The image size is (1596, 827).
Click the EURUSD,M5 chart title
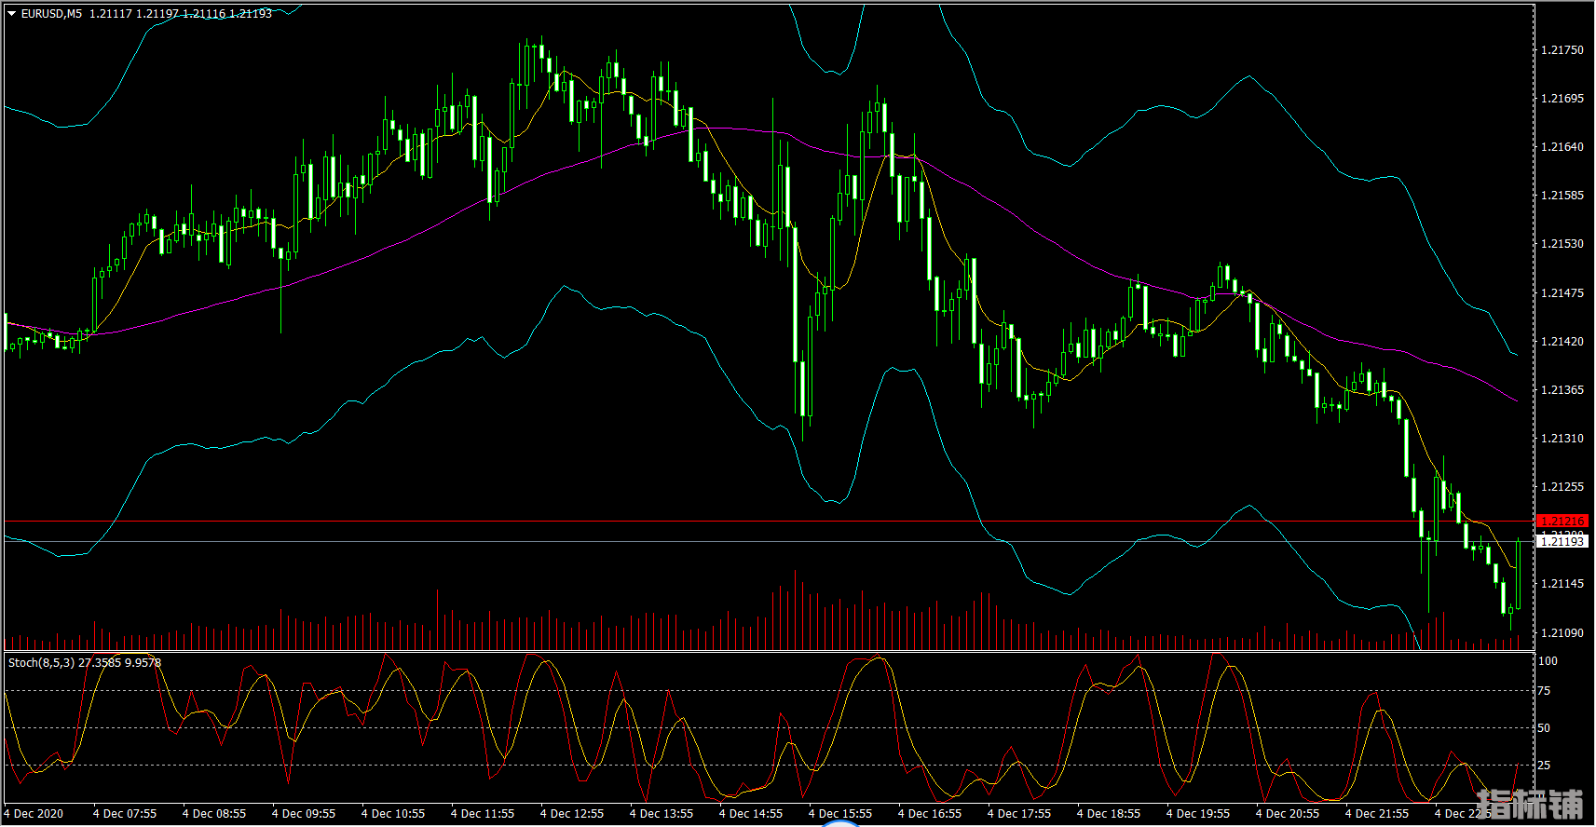(x=51, y=14)
